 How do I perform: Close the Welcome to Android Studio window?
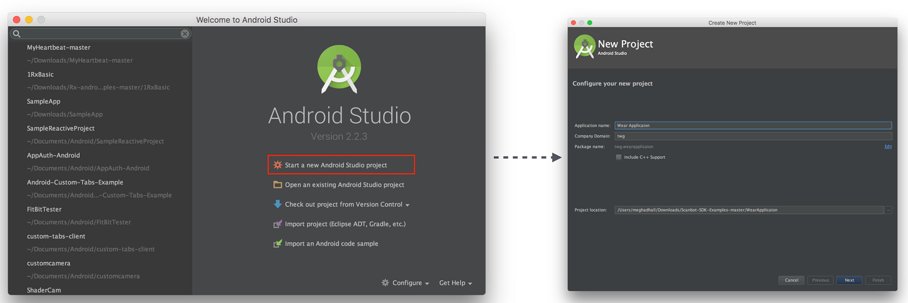17,19
